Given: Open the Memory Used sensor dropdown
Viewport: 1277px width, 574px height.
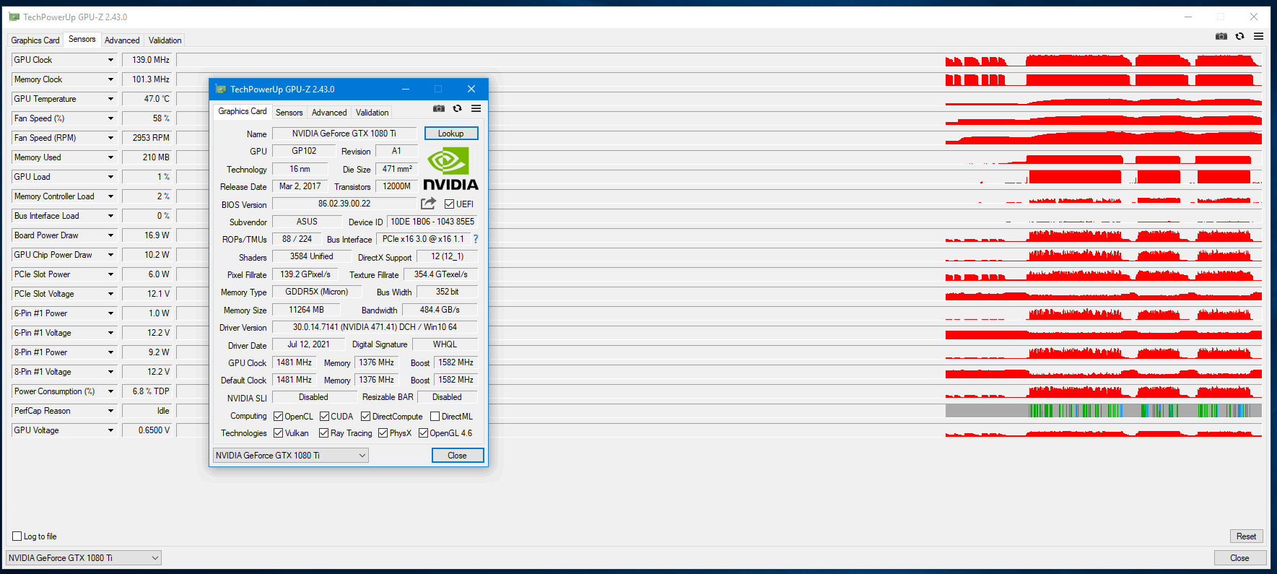Looking at the screenshot, I should pyautogui.click(x=110, y=157).
